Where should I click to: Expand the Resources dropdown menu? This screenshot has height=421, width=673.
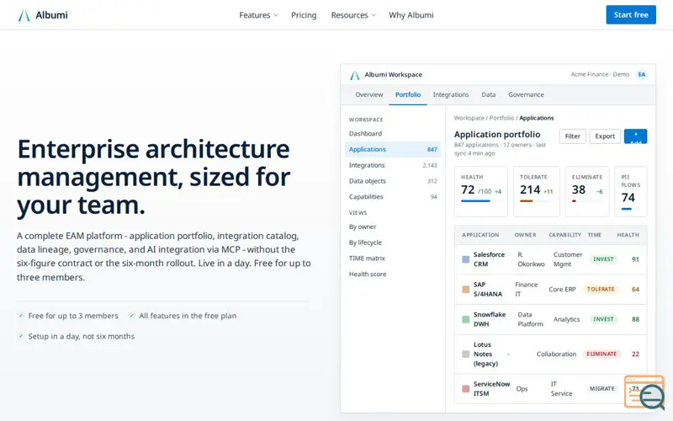point(353,15)
